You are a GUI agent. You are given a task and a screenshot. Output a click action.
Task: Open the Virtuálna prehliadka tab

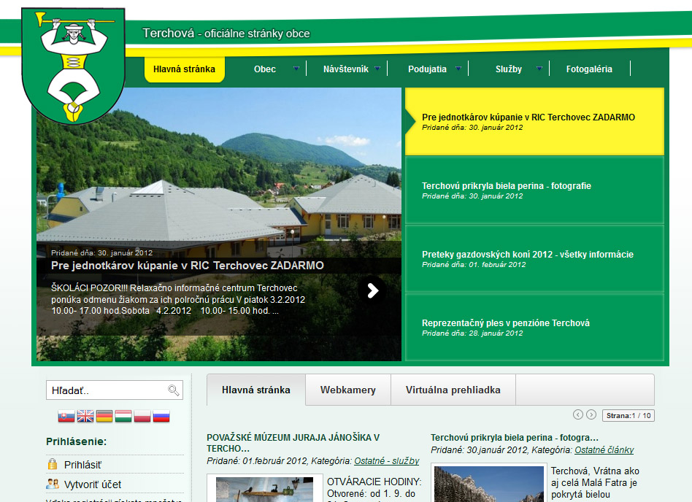tap(453, 390)
